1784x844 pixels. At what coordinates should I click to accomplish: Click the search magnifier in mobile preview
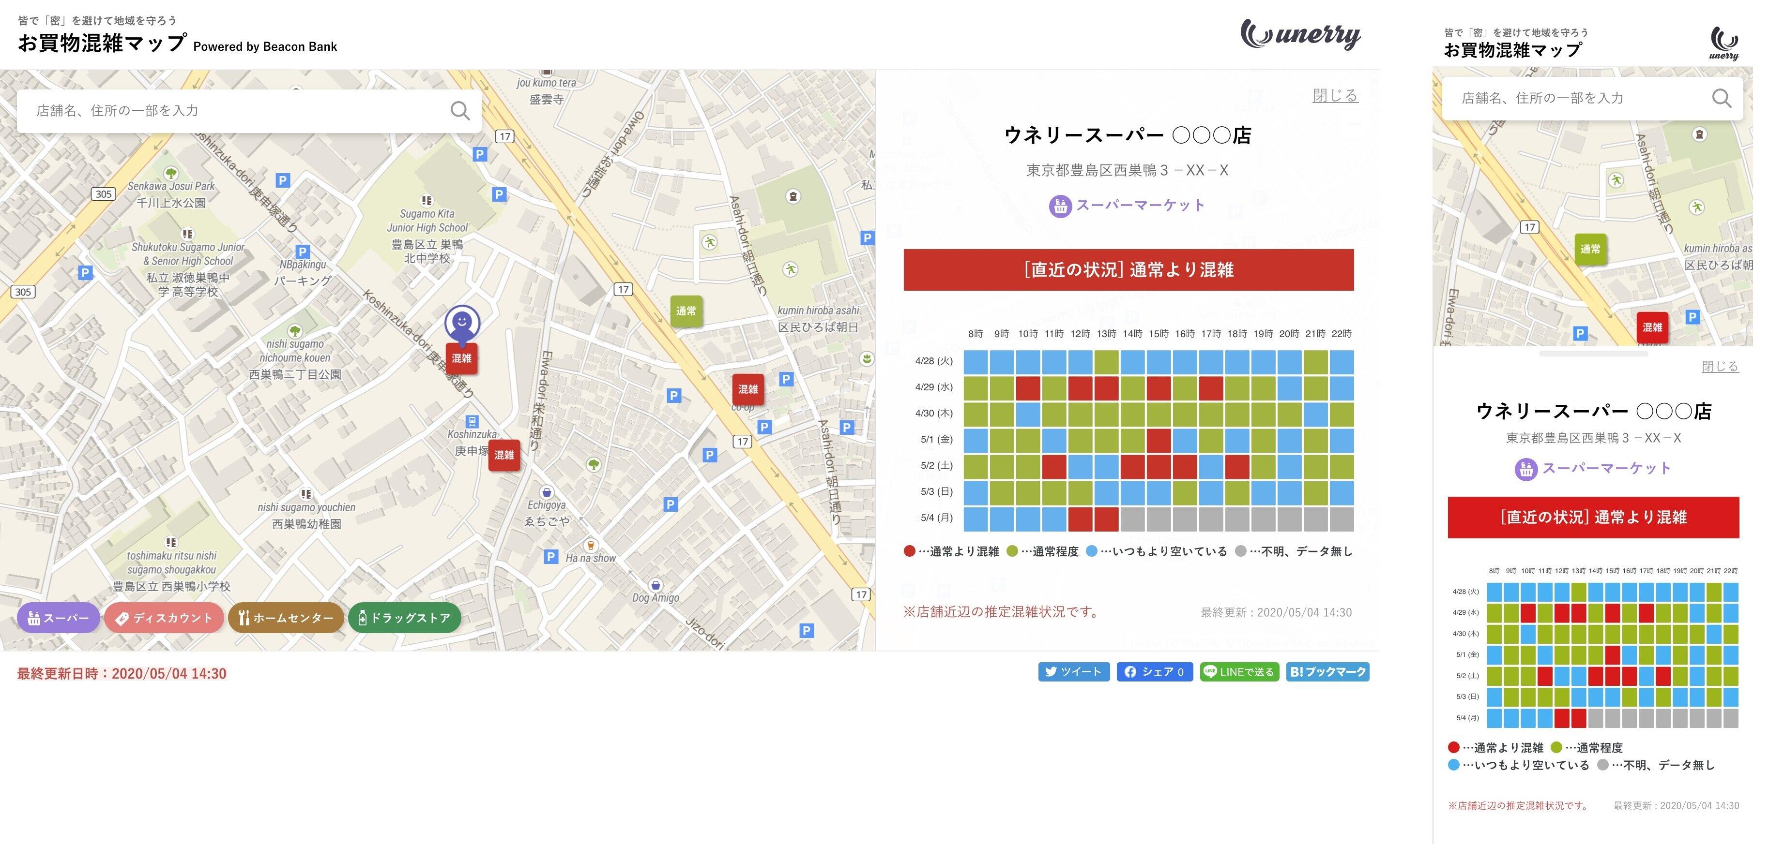point(1722,98)
